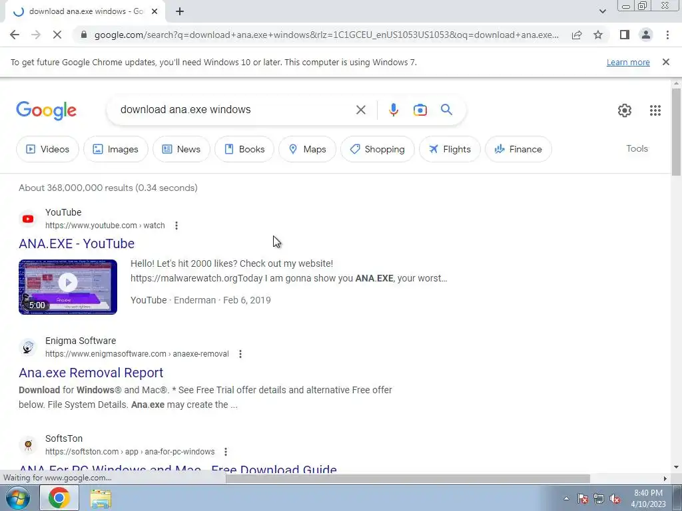Open the Ana.exe Removal Report link

tap(91, 373)
